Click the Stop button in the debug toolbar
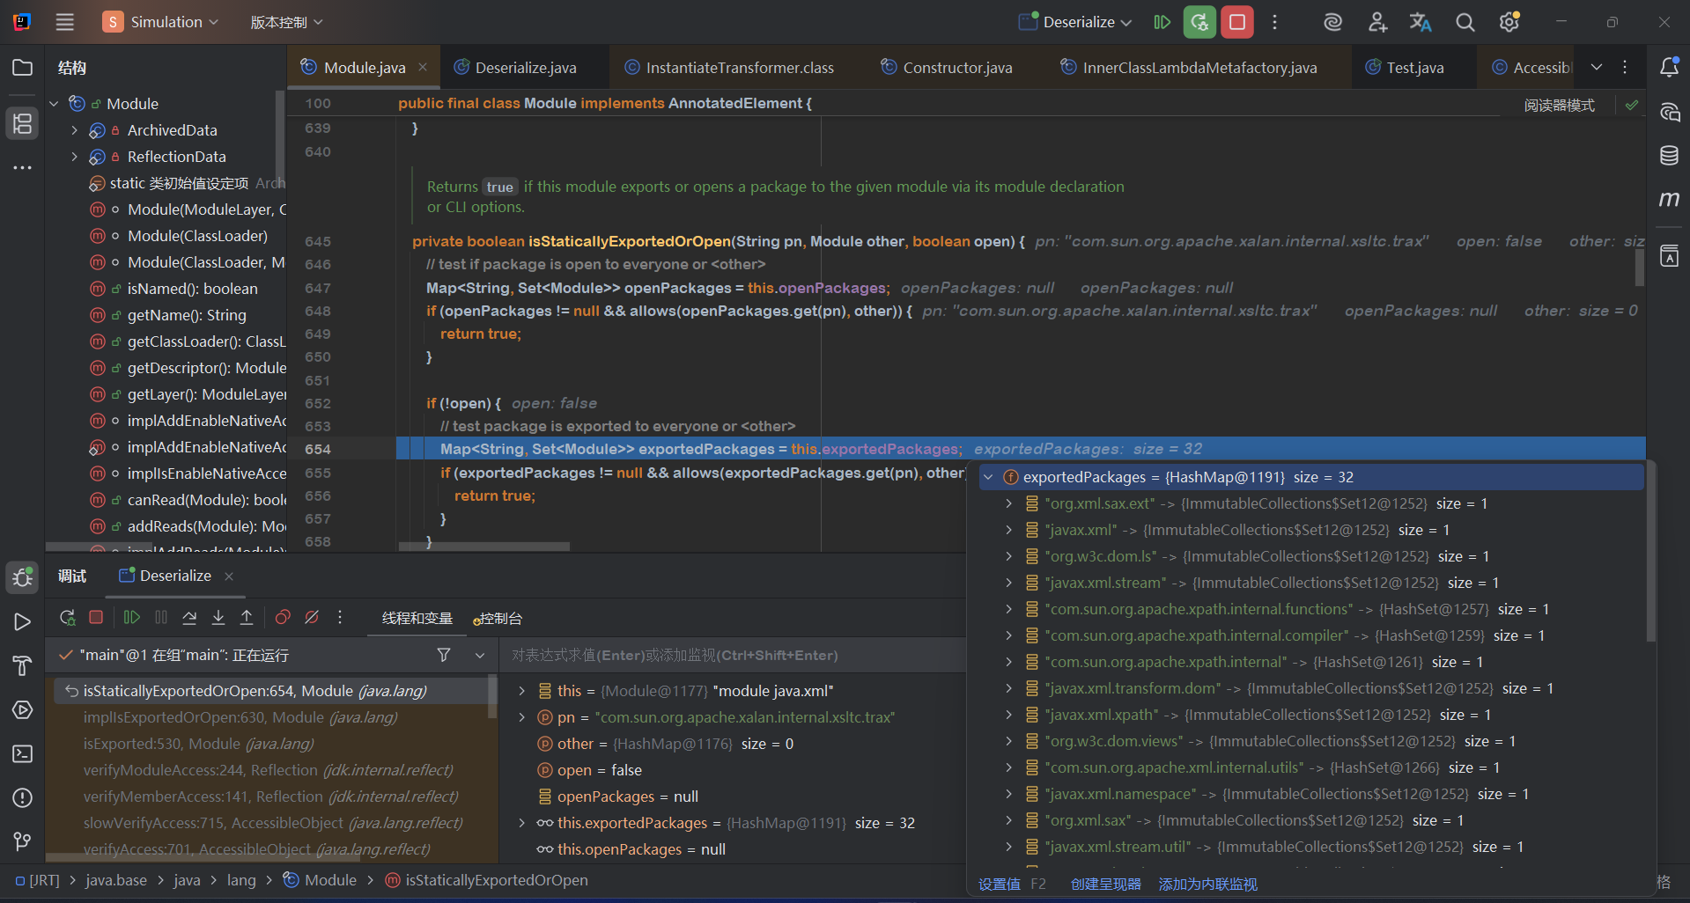This screenshot has width=1690, height=903. [x=96, y=618]
